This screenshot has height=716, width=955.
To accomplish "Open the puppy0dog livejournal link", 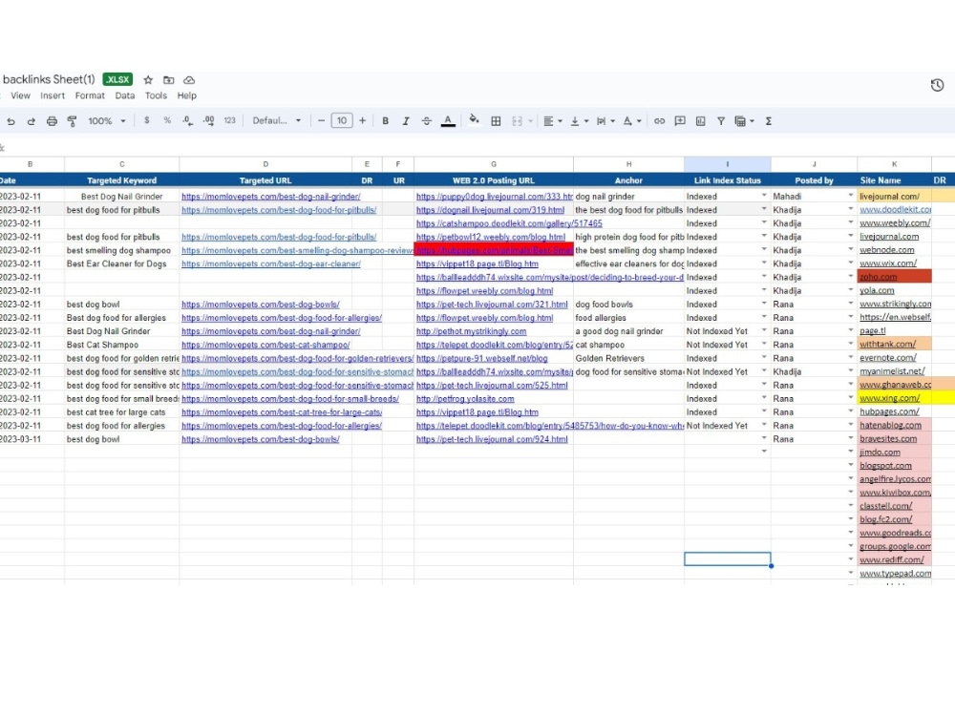I will pos(494,197).
